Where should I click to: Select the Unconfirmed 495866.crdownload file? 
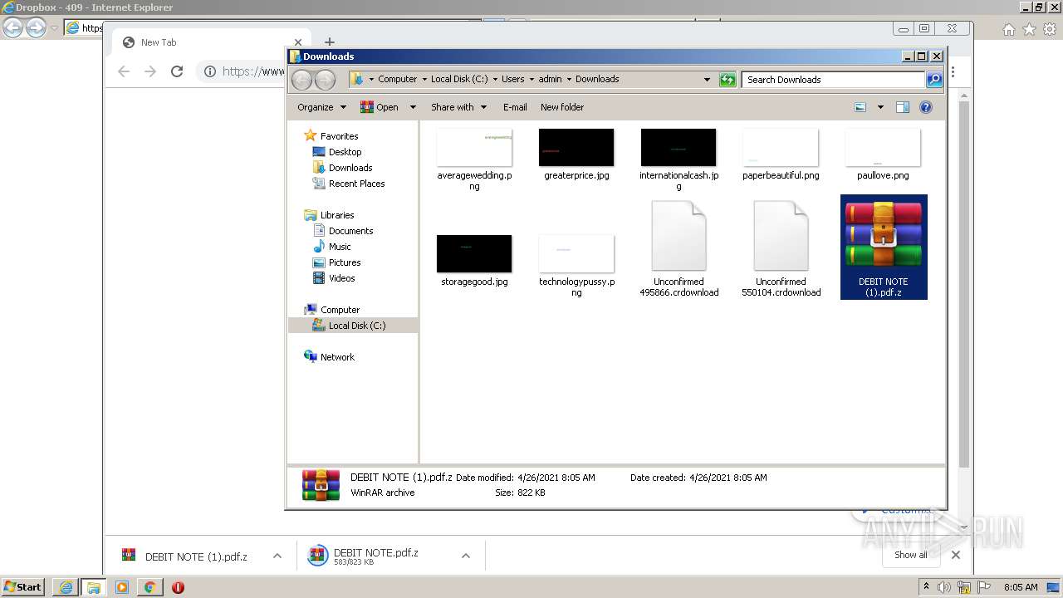678,249
